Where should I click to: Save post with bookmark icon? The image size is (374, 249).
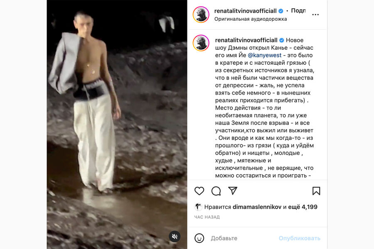click(x=316, y=191)
